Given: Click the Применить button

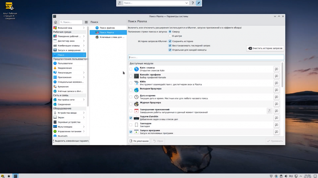Looking at the screenshot, I should point(275,141).
